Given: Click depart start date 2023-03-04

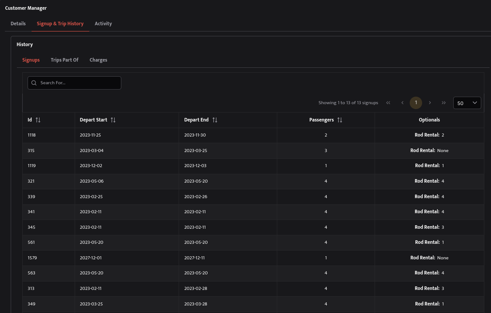Looking at the screenshot, I should pos(92,151).
